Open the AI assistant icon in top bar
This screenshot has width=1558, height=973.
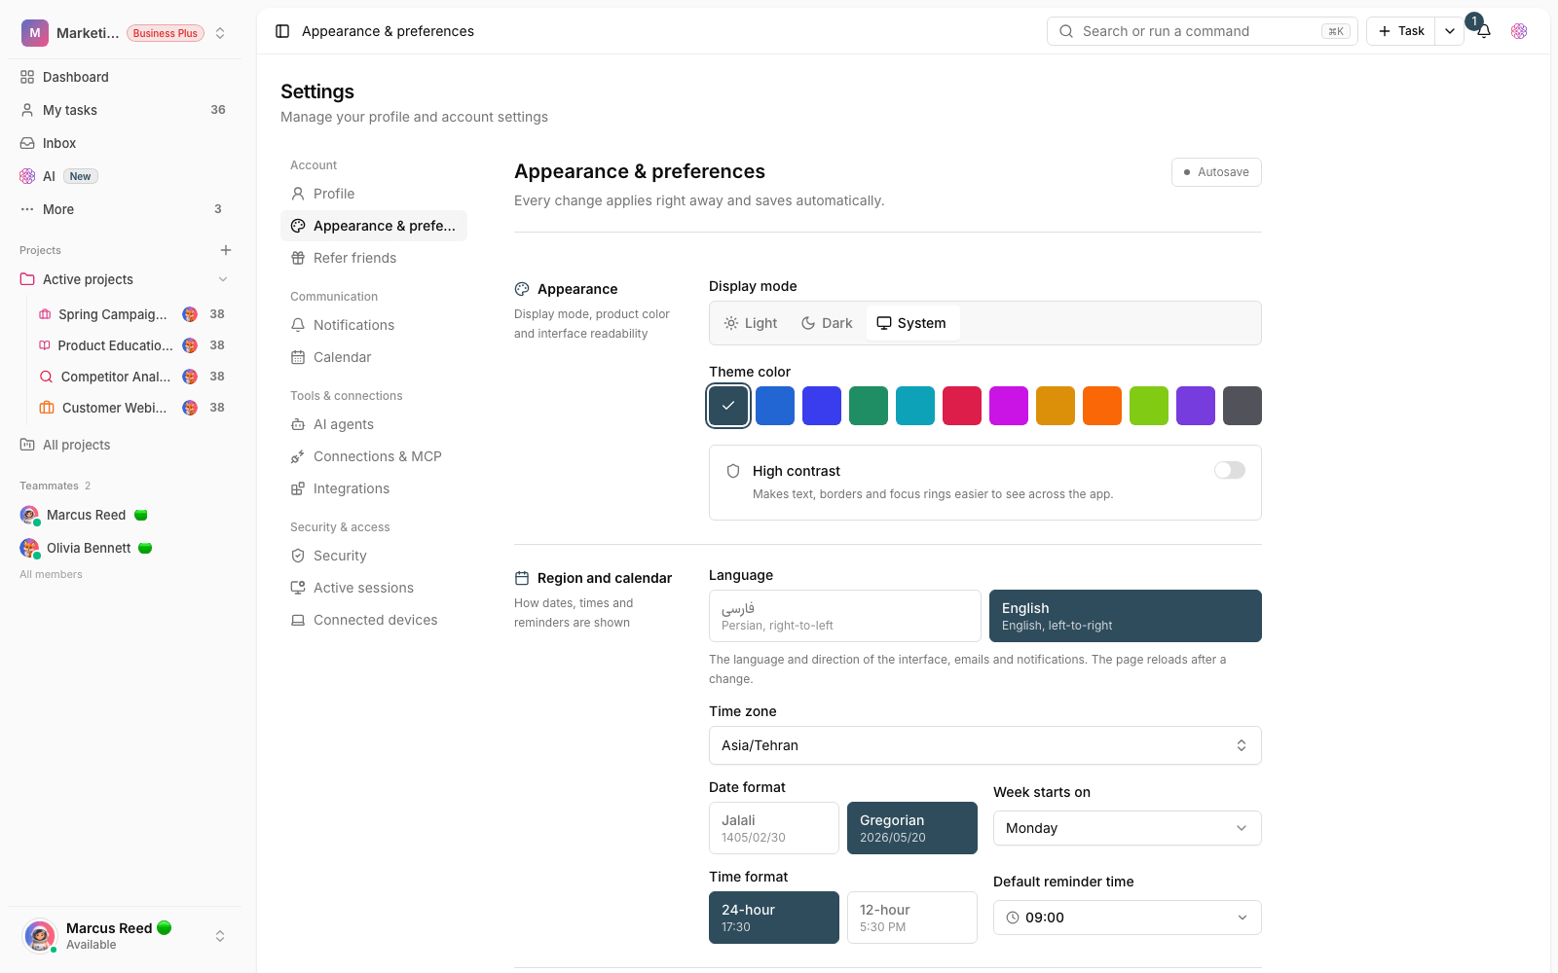coord(1519,31)
